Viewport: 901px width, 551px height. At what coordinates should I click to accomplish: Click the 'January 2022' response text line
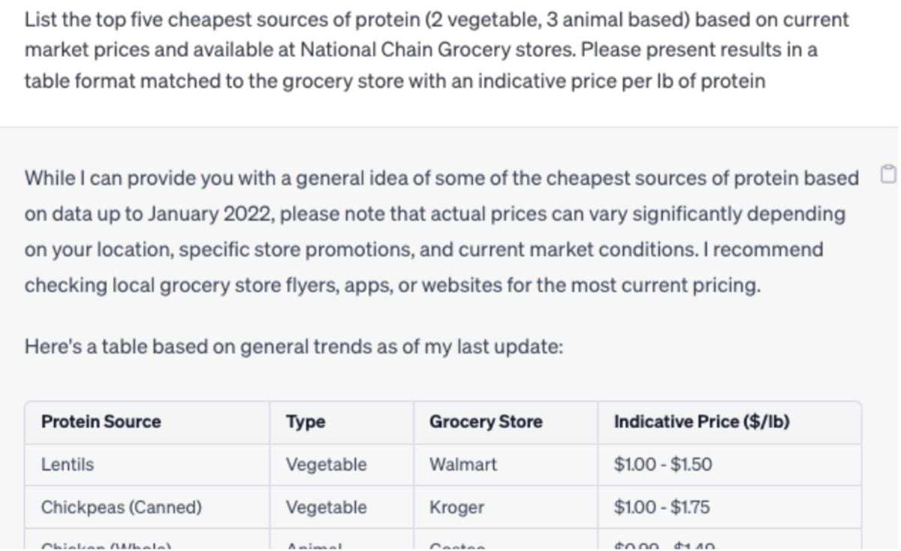pos(435,214)
